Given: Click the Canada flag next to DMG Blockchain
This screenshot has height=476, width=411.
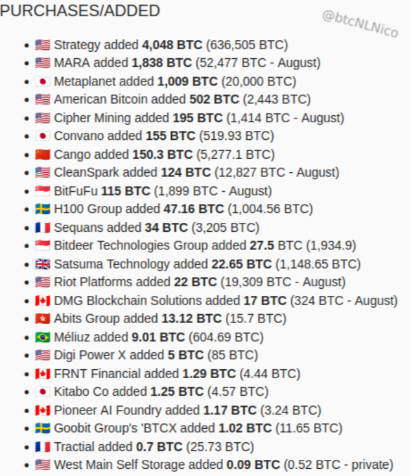Looking at the screenshot, I should coord(42,300).
